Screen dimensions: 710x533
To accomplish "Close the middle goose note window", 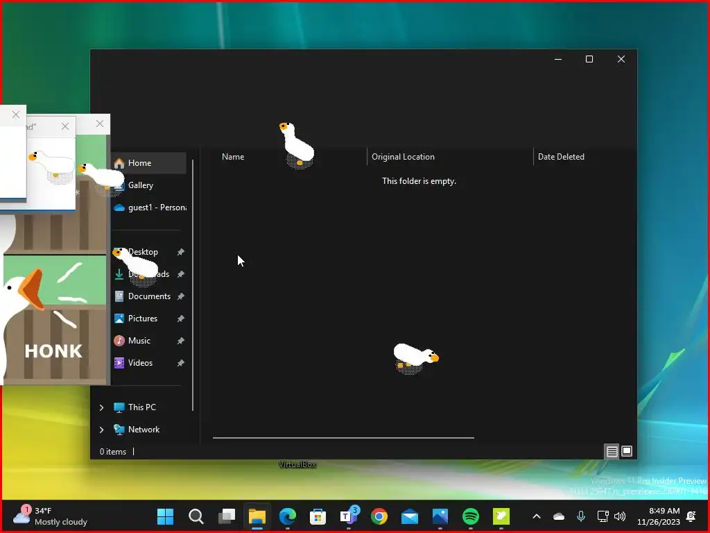I will pyautogui.click(x=65, y=126).
